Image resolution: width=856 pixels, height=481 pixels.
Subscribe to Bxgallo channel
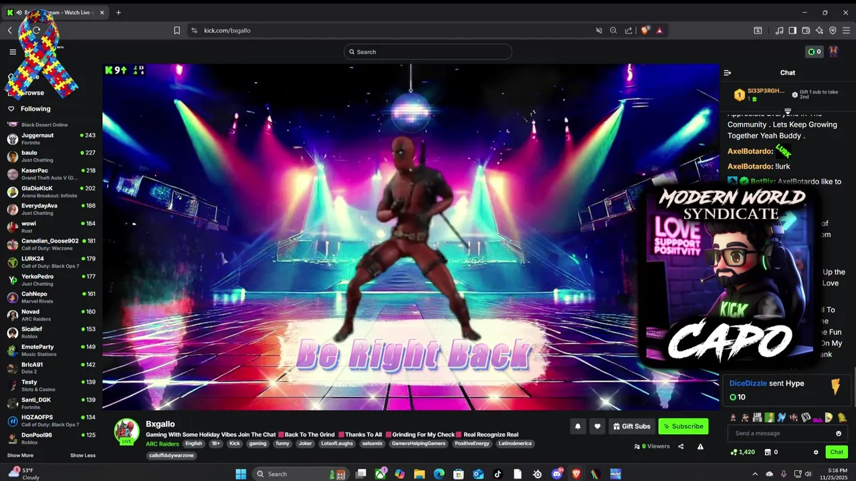(683, 426)
